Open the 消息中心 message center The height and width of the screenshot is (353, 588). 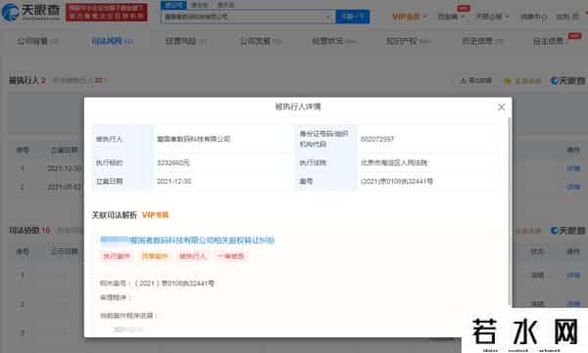533,17
